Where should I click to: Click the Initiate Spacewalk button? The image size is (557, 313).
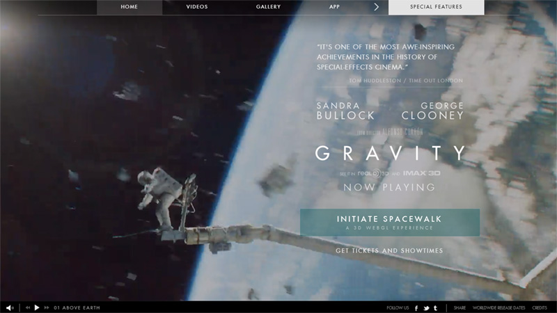coord(390,223)
